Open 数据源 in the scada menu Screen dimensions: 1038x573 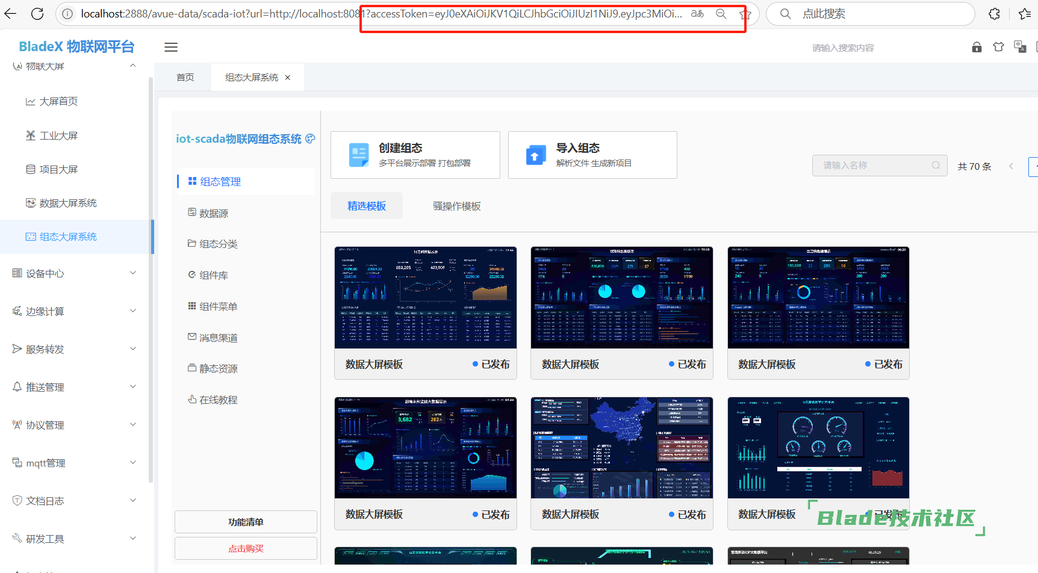214,213
